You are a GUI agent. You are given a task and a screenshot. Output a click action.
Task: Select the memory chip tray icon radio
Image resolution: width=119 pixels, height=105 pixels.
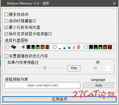(8, 47)
